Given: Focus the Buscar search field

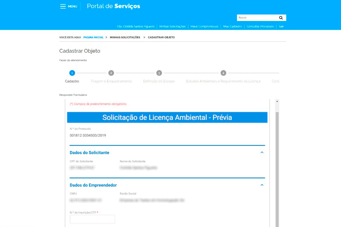Looking at the screenshot, I should (257, 18).
